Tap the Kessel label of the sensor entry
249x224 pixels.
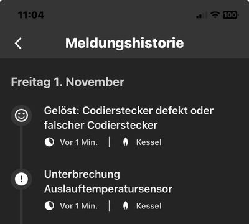tap(149, 206)
